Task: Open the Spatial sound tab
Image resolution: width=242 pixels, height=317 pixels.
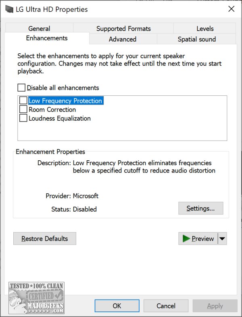Action: click(x=196, y=39)
